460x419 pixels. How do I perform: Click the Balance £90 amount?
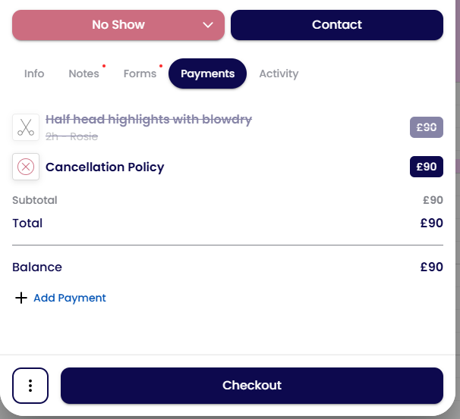point(432,267)
